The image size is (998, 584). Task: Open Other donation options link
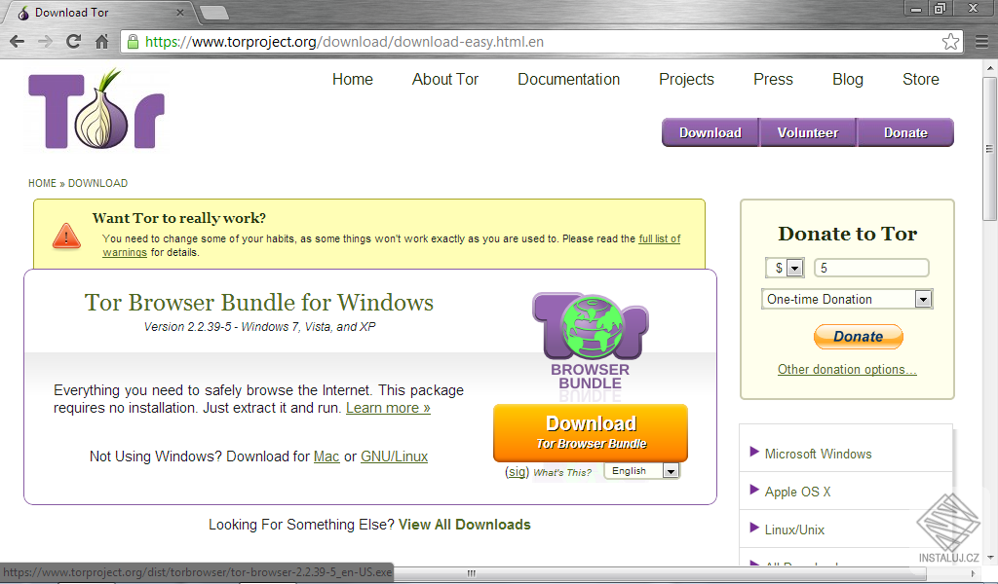(x=847, y=369)
